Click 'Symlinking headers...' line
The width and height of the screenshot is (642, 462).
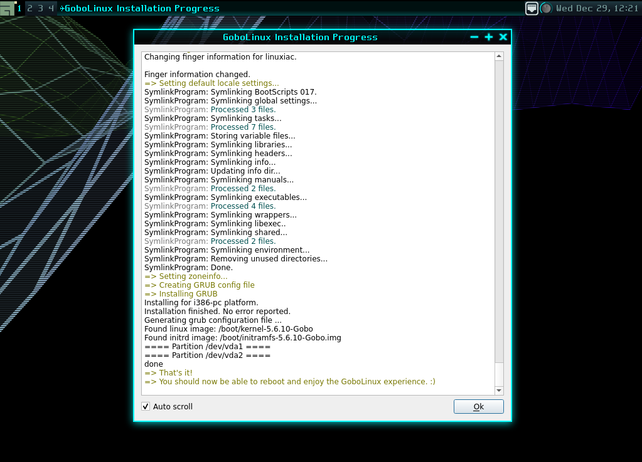218,154
